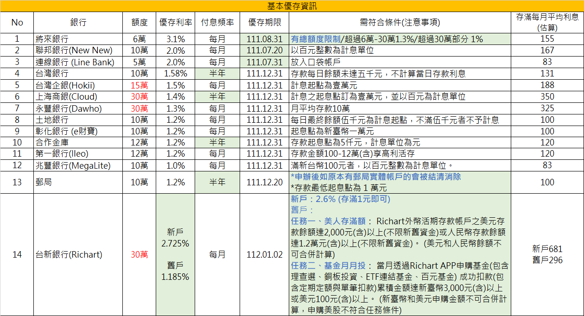The width and height of the screenshot is (584, 316).
Task: Click the 永豐銀行(Dawho) cell
Action: (78, 108)
